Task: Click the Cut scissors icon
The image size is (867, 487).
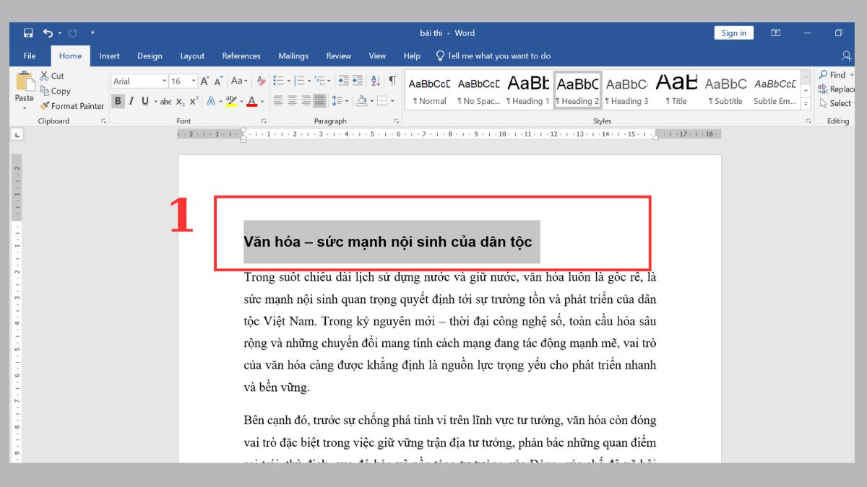Action: click(x=45, y=76)
